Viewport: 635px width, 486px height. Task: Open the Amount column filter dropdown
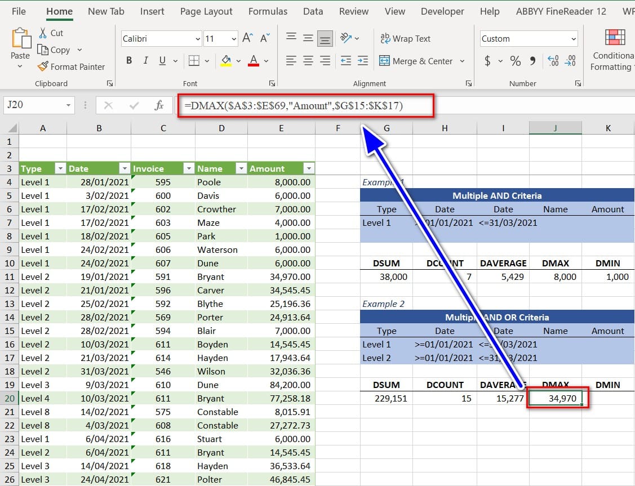tap(308, 168)
